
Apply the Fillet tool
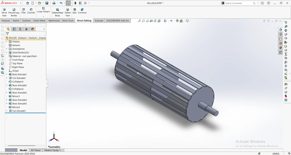pyautogui.click(x=23, y=11)
